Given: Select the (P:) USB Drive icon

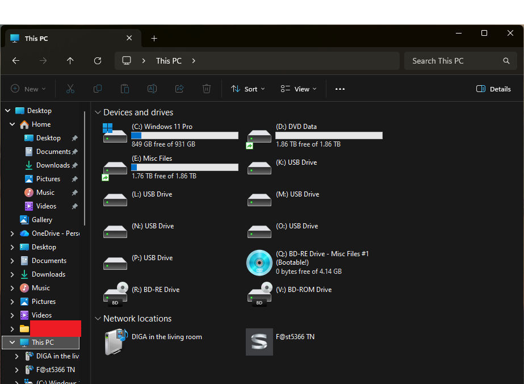Looking at the screenshot, I should [x=115, y=263].
